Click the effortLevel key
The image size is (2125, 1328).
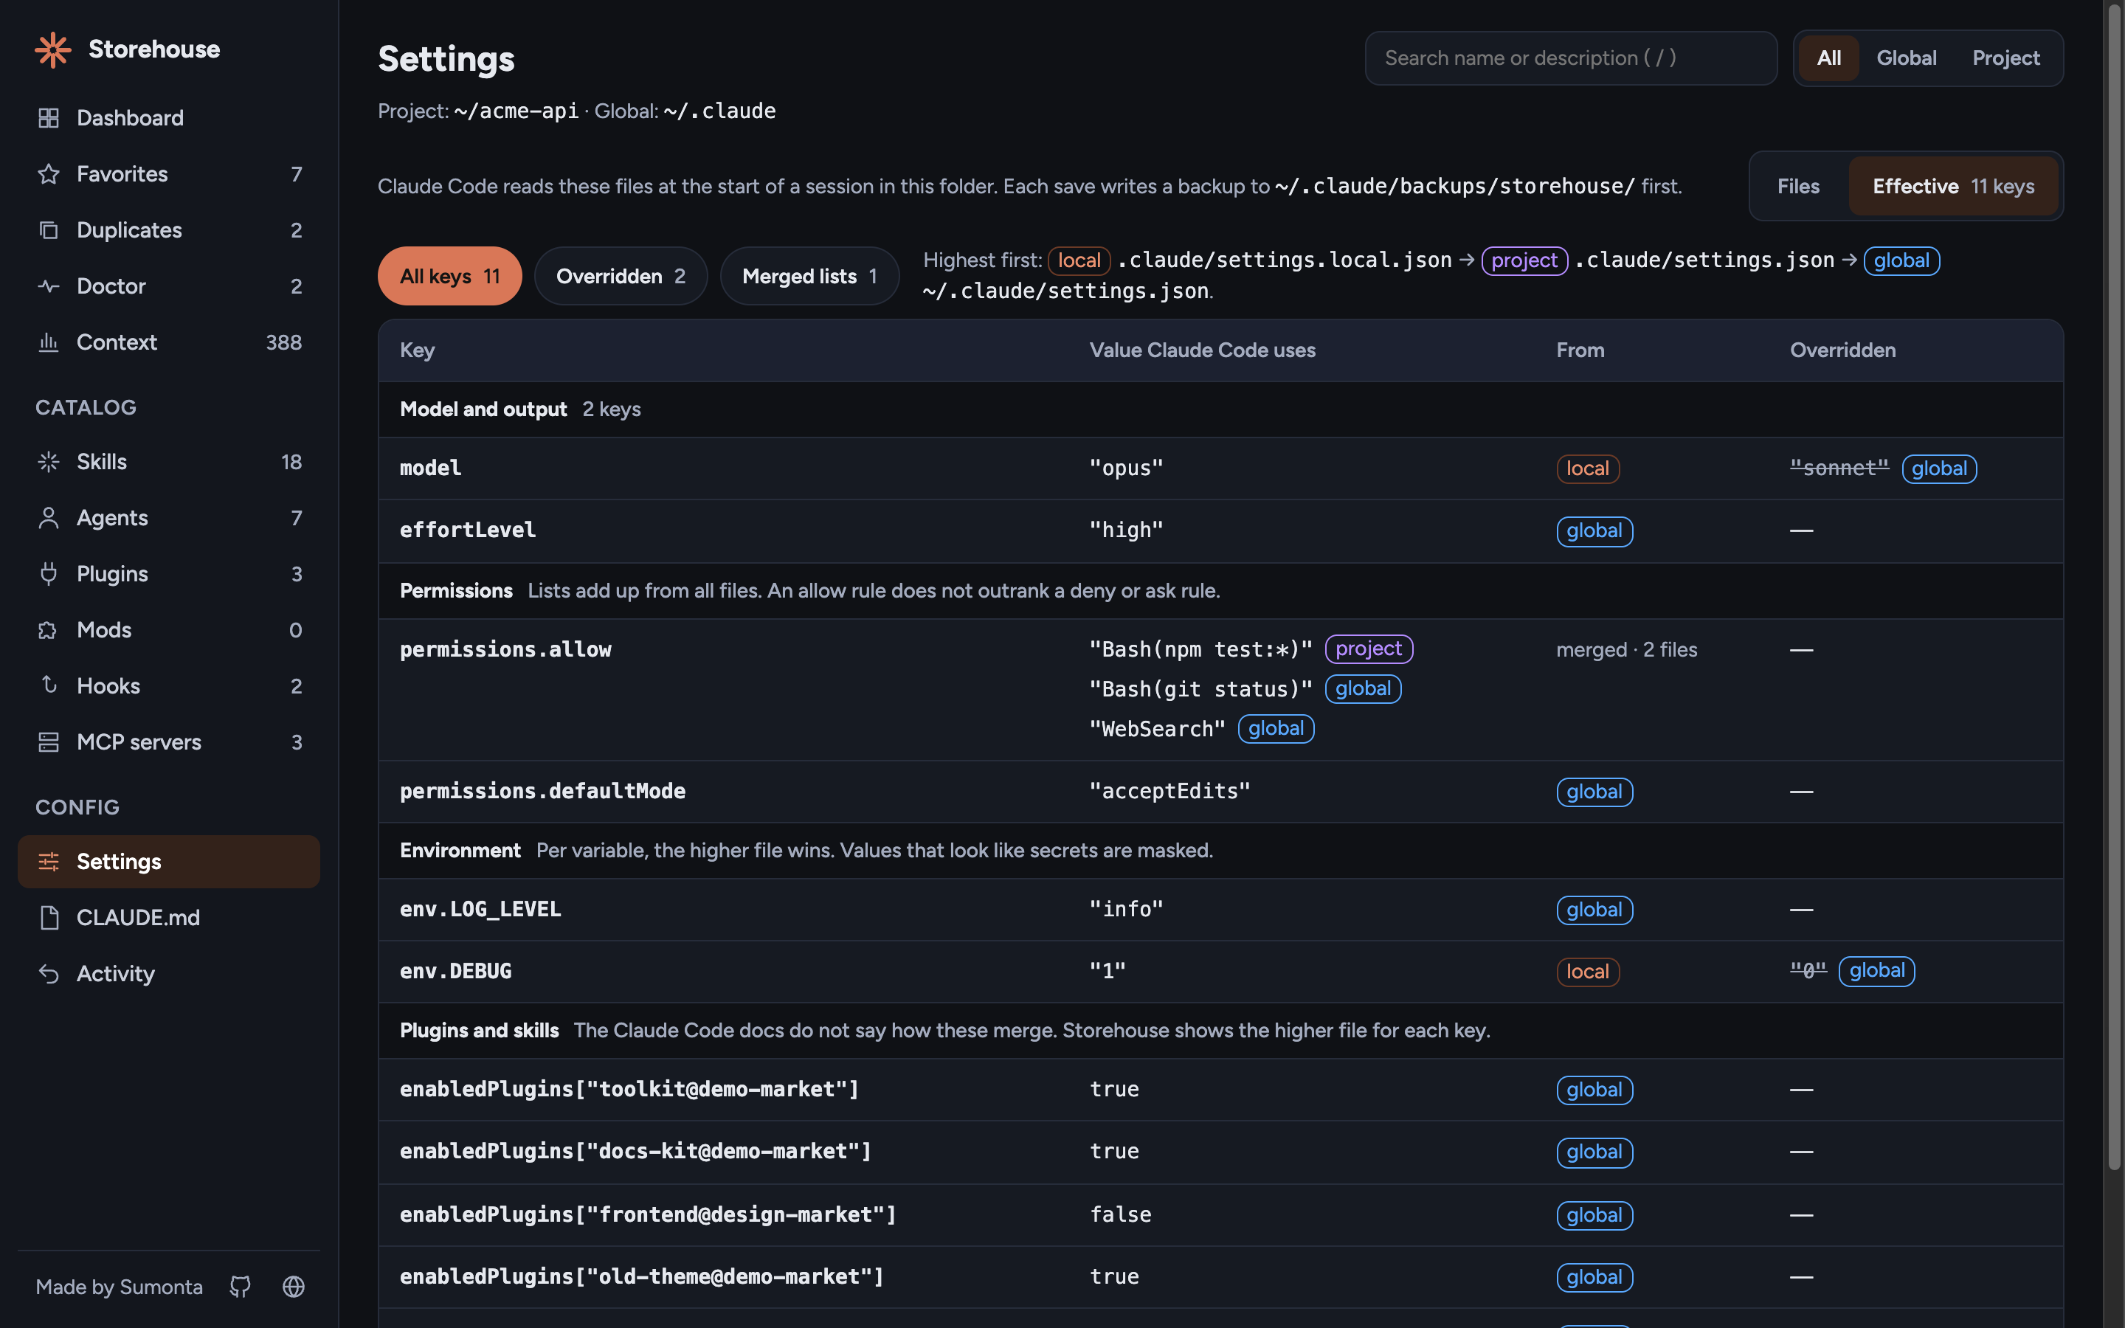coord(467,530)
